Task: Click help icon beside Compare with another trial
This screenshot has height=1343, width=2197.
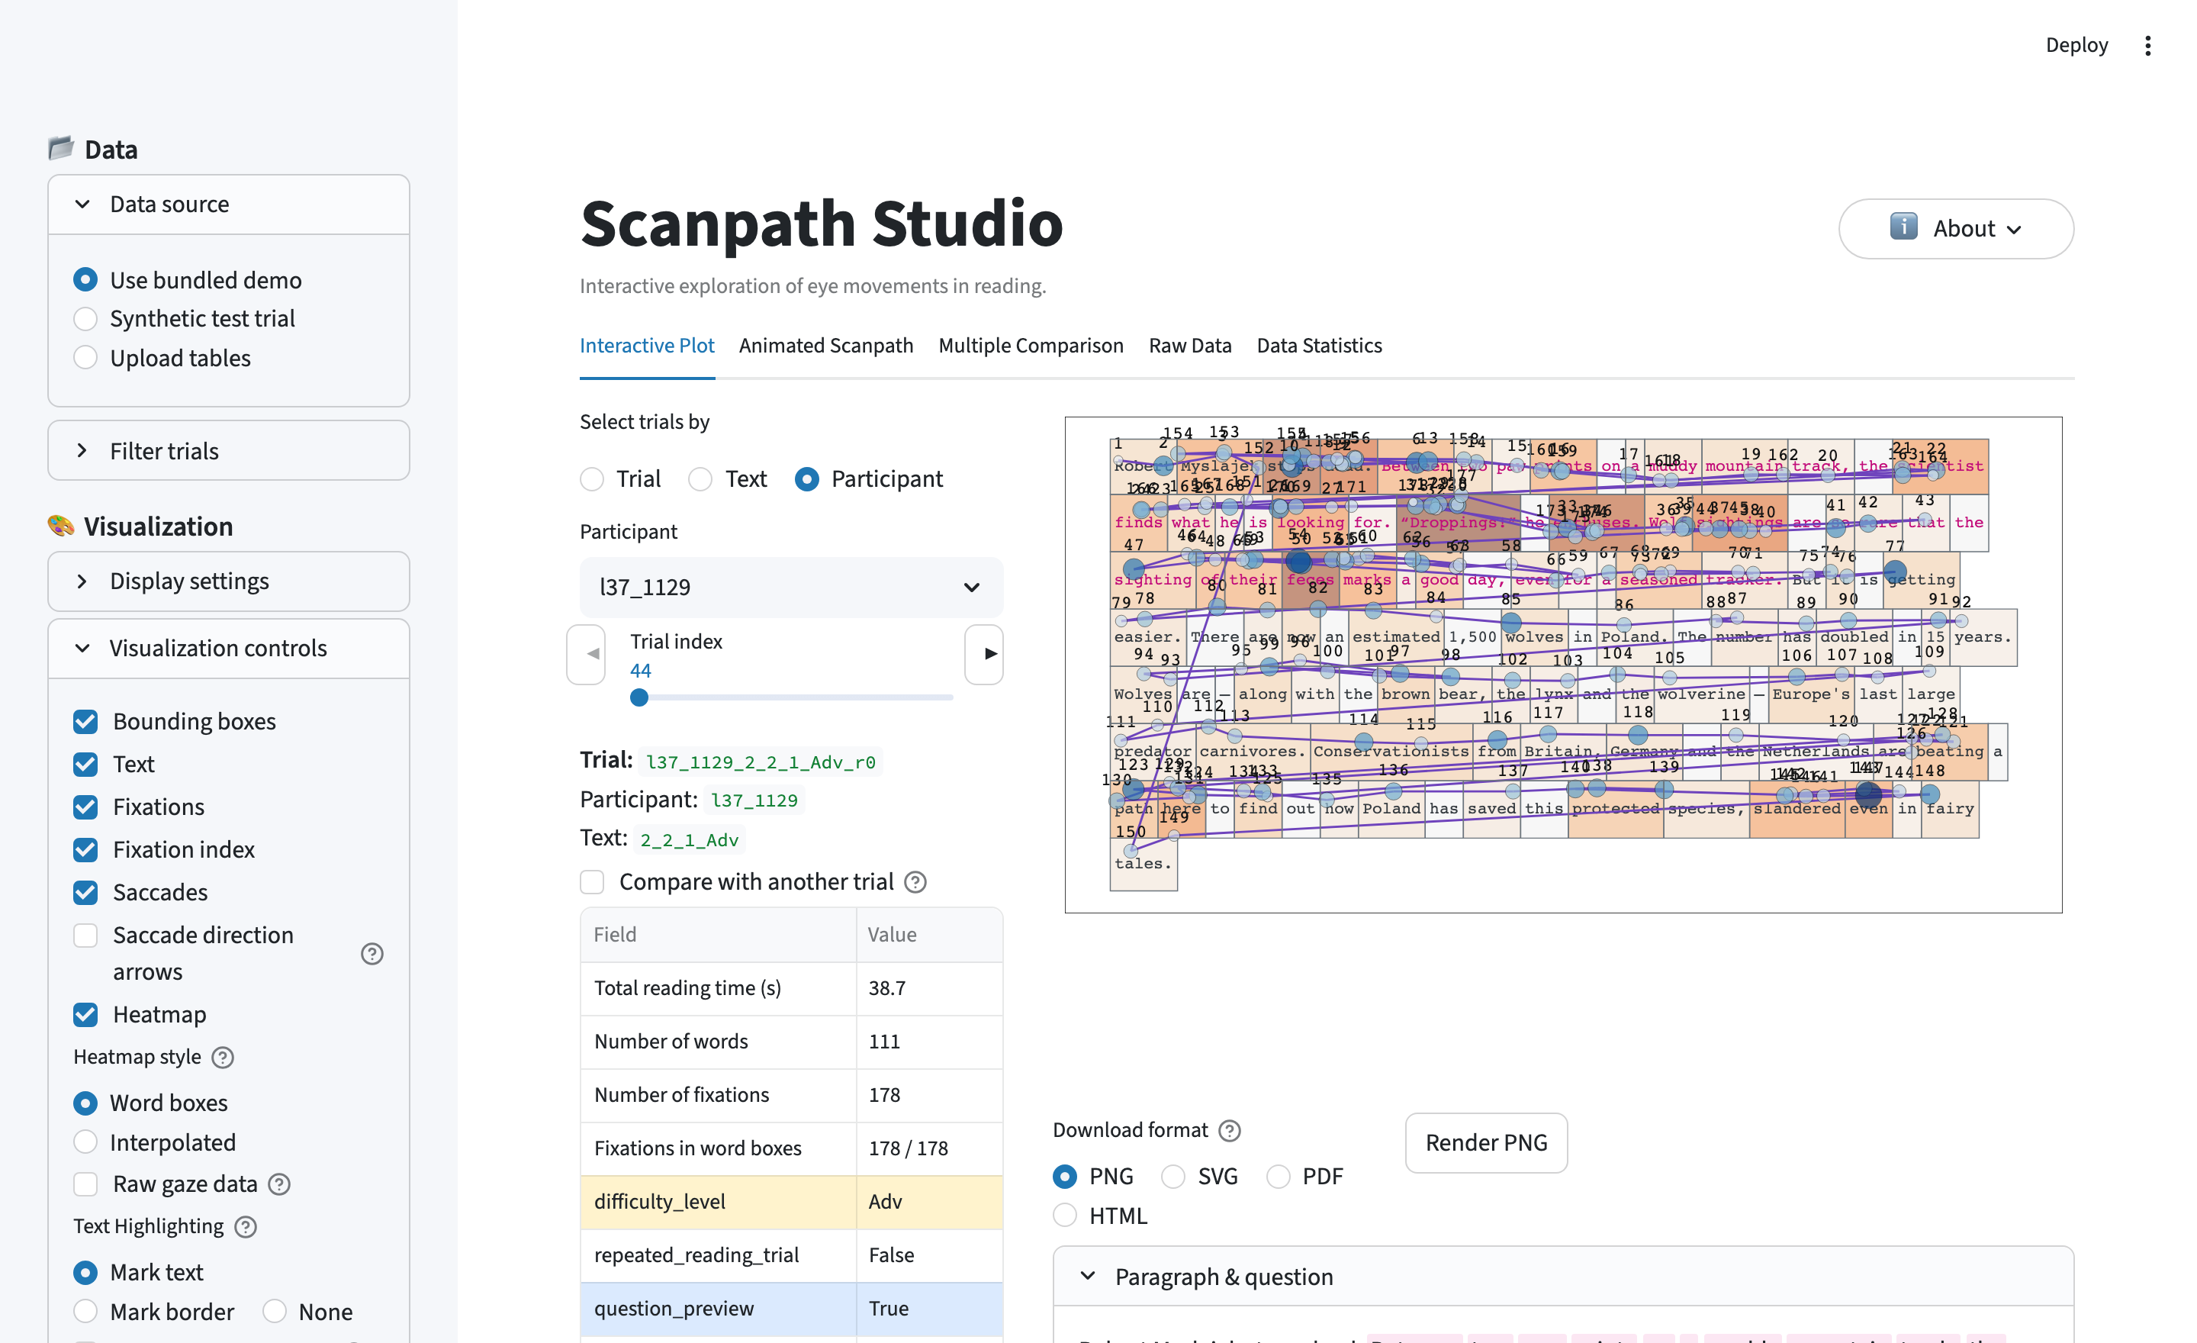Action: (x=915, y=881)
